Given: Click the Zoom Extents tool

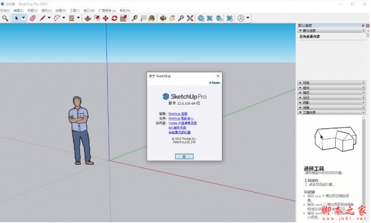Looking at the screenshot, I should (190, 18).
